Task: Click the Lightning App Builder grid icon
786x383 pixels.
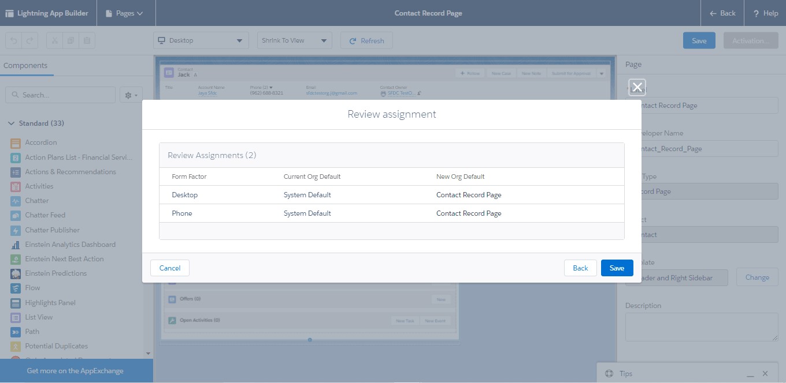Action: (9, 12)
